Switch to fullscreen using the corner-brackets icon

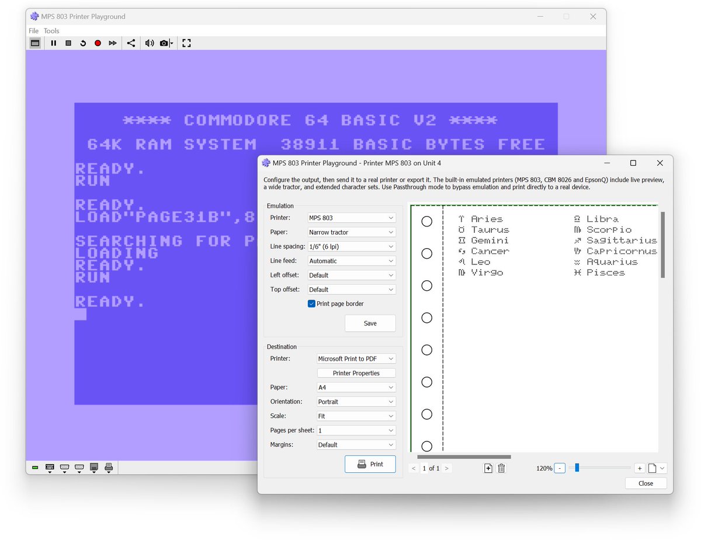[186, 43]
